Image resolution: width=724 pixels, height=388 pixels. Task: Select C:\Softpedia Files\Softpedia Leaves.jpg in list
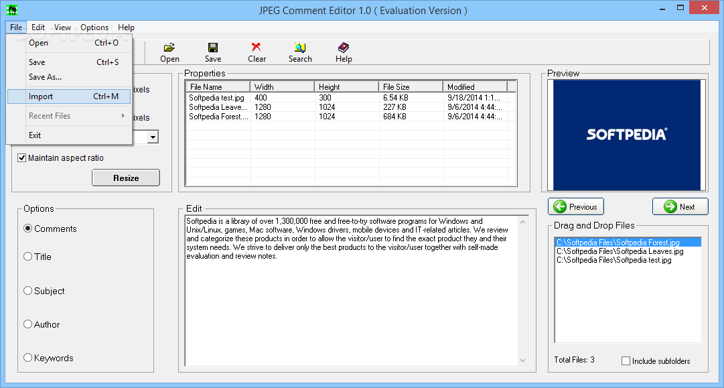(x=628, y=251)
